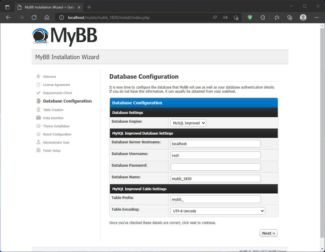
Task: Click the Table Encoding label
Action: [126, 209]
